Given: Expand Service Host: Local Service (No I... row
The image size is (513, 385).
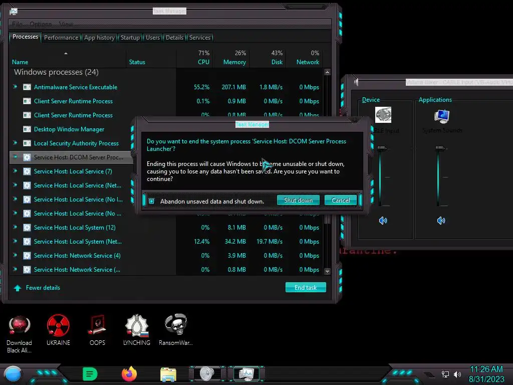Looking at the screenshot, I should 15,199.
